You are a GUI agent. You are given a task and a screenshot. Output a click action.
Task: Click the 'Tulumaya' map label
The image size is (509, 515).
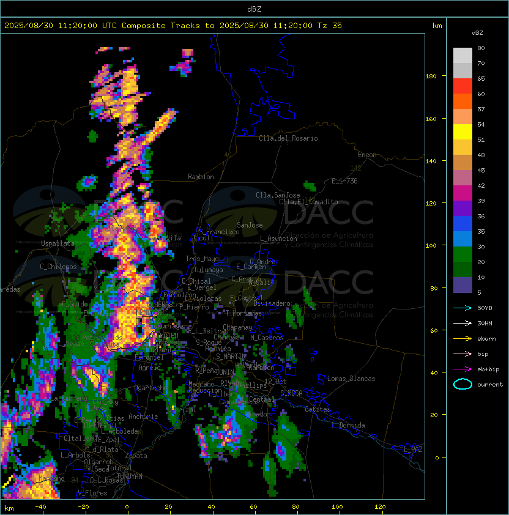coord(209,270)
